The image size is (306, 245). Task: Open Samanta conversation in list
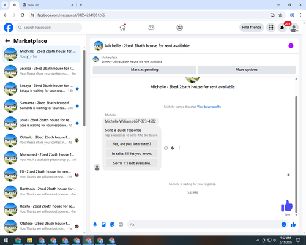(41, 106)
